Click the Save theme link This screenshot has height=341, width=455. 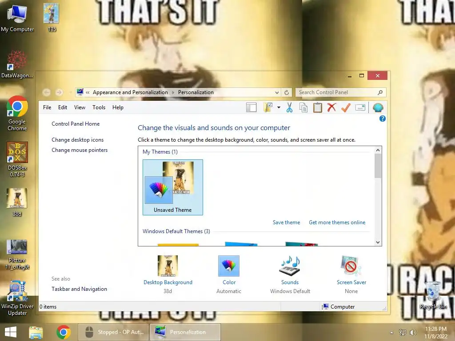click(x=287, y=222)
